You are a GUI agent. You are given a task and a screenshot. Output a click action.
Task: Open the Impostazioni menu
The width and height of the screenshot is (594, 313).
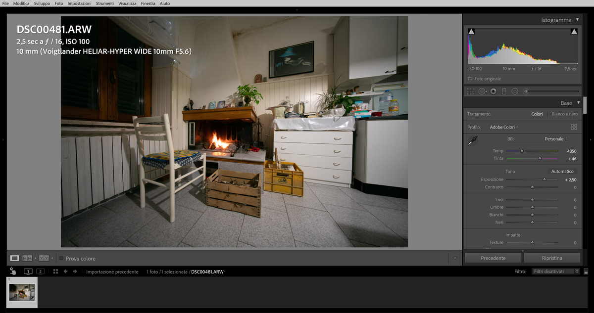point(79,3)
